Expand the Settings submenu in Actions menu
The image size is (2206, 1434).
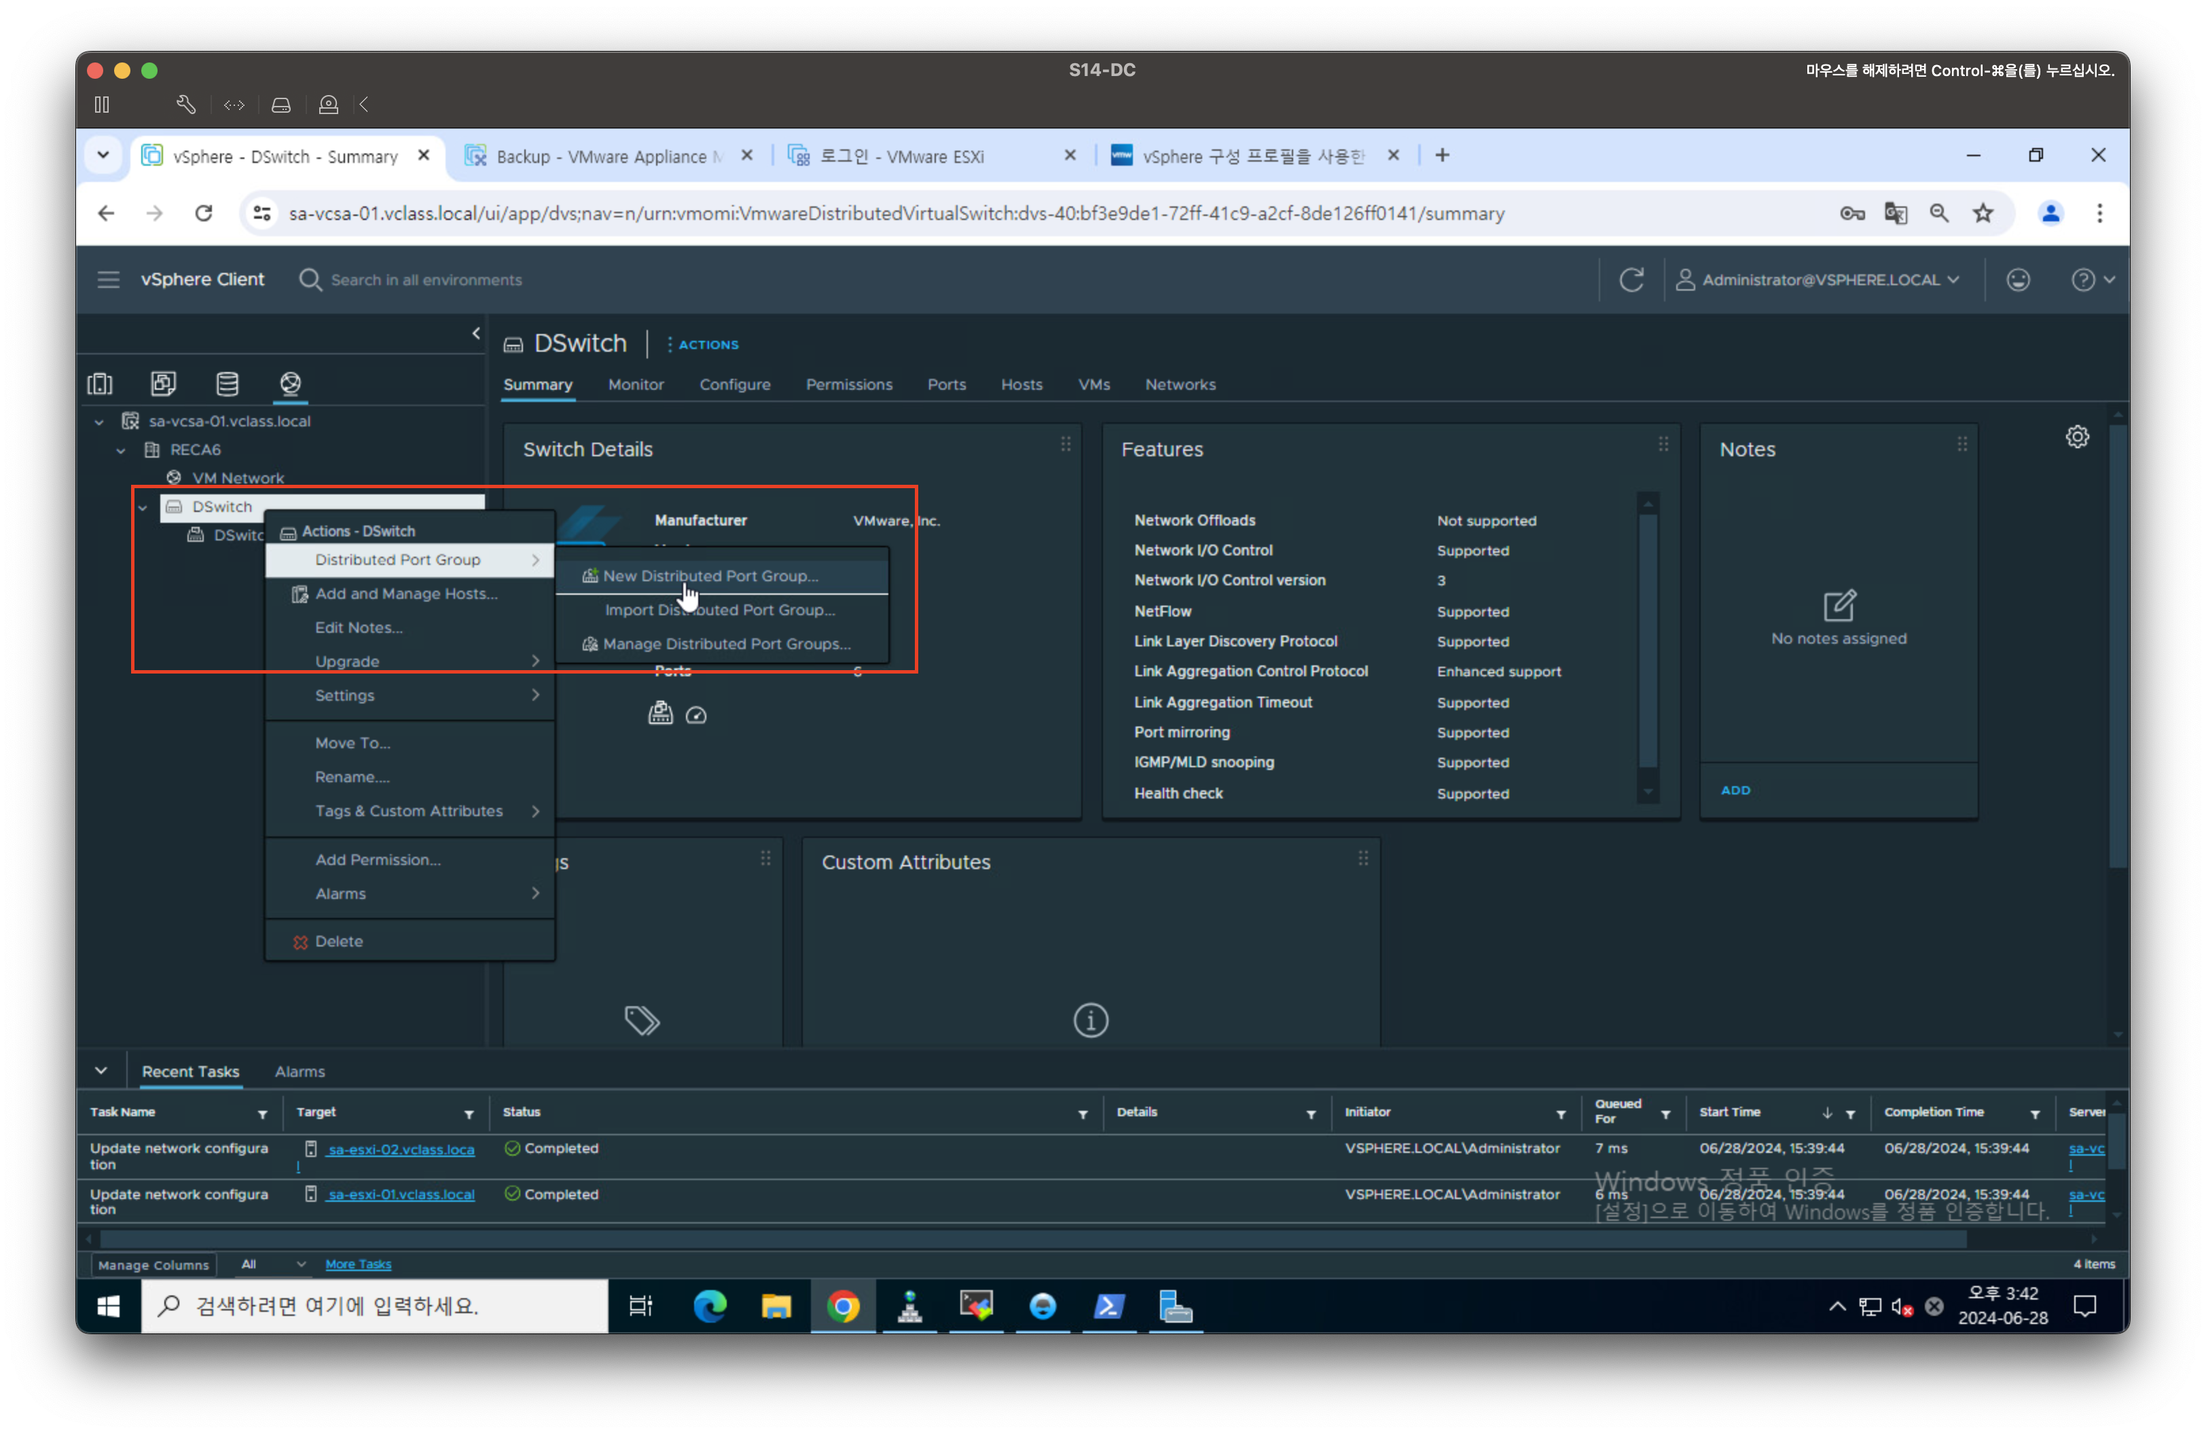click(x=409, y=695)
